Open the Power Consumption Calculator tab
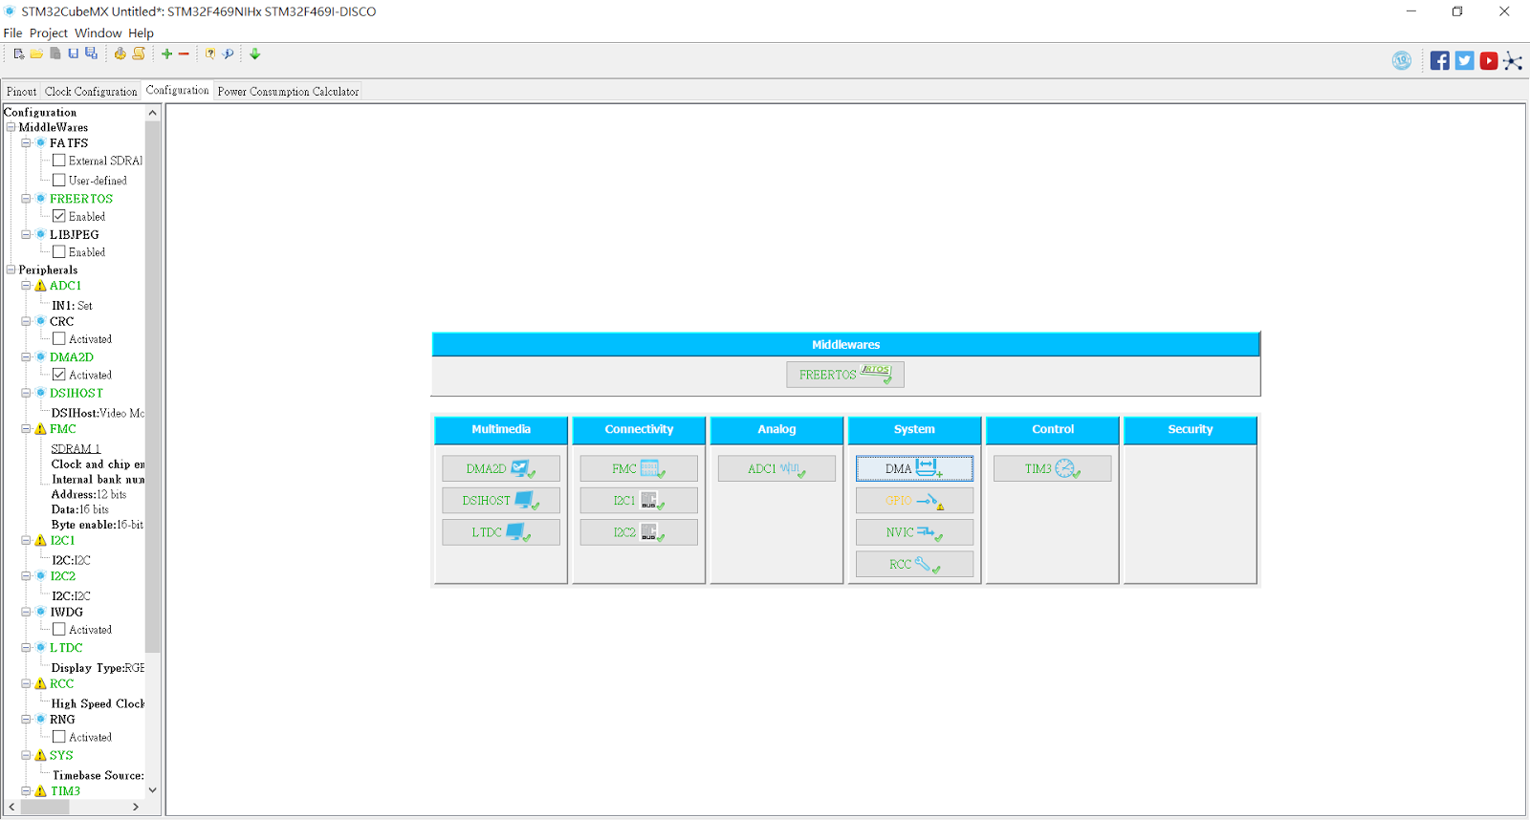 click(288, 92)
